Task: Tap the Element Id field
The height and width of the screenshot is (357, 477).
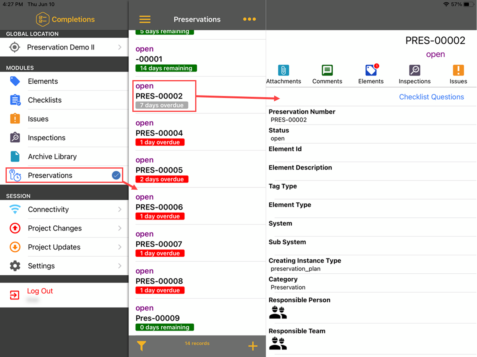Action: (x=372, y=153)
